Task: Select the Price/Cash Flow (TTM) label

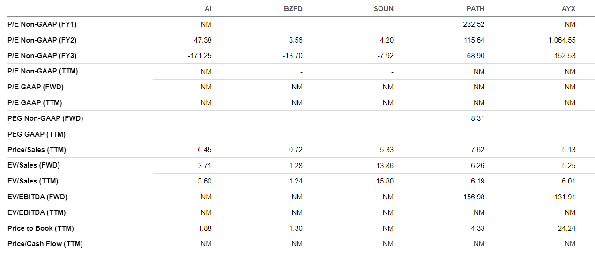Action: point(45,243)
